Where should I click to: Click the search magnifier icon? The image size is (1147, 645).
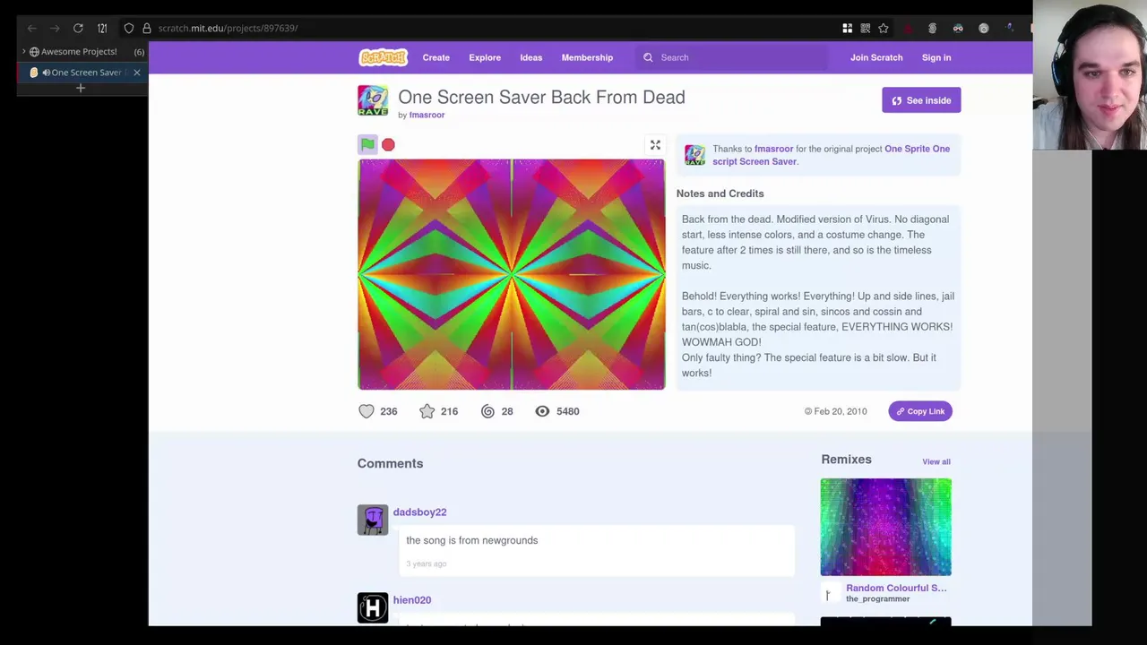(648, 57)
